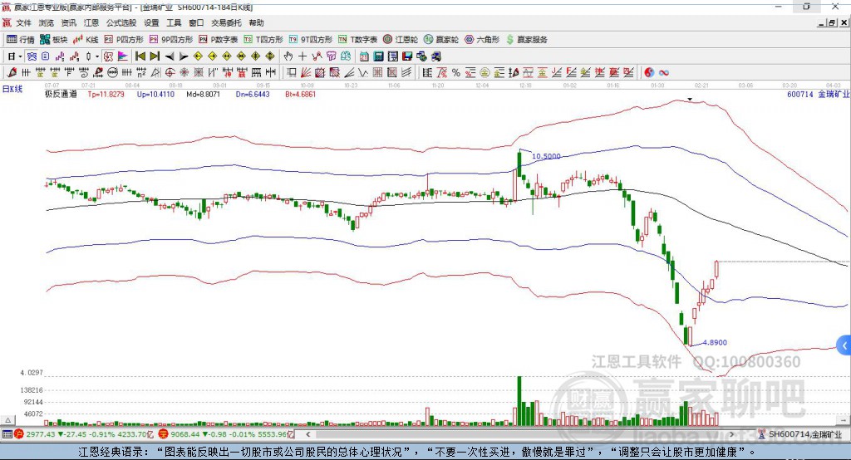Image resolution: width=851 pixels, height=460 pixels.
Task: Click the 600714 金瑞矿业 stock title
Action: 818,95
